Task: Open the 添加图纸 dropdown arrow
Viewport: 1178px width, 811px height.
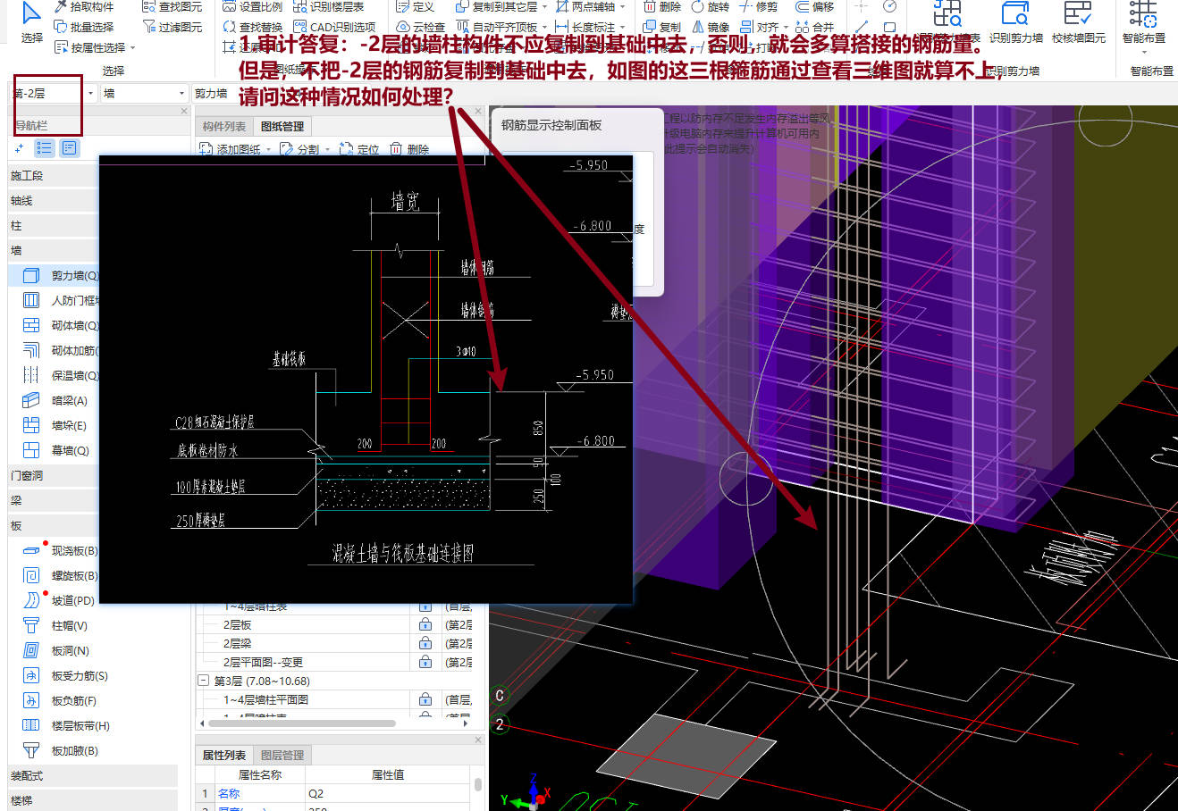Action: (269, 149)
